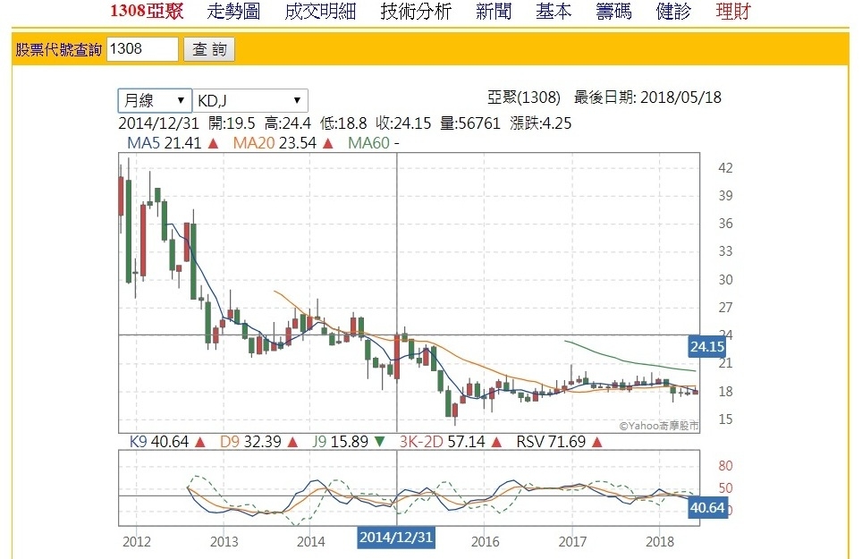Click the 80 KD axis label

pos(726,466)
